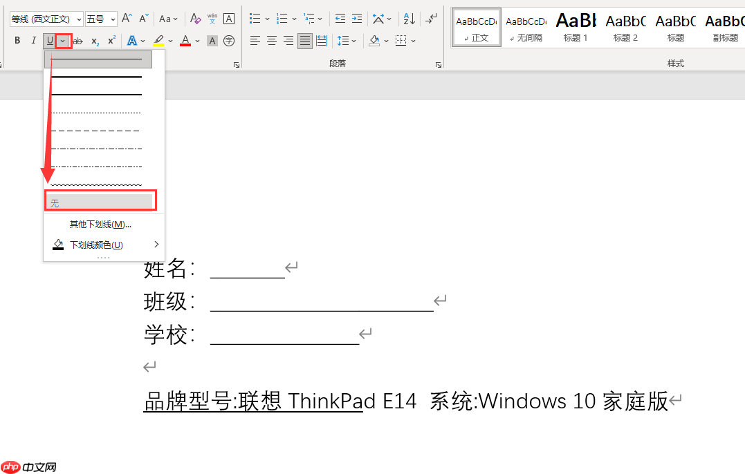Apply distributed alignment

click(322, 41)
